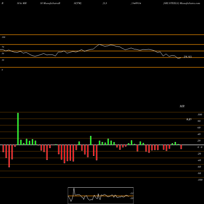Click the MR axis label '40'

point(199,134)
